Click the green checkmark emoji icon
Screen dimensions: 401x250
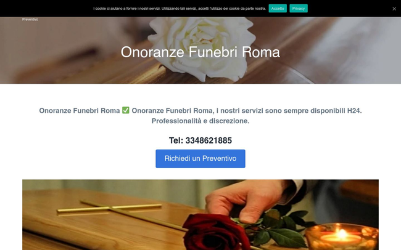coord(126,110)
